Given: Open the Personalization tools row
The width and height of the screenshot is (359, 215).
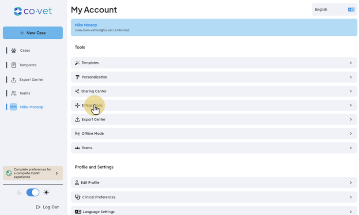Looking at the screenshot, I should coord(214,77).
